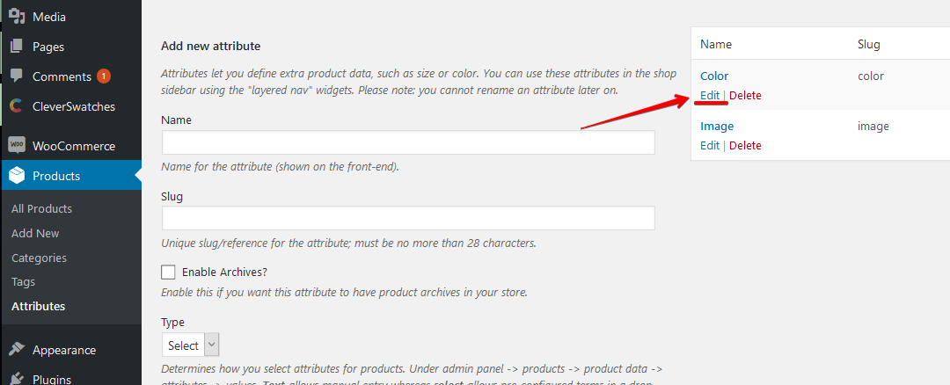Select Add New product submenu item
Viewport: 950px width, 385px height.
tap(35, 233)
